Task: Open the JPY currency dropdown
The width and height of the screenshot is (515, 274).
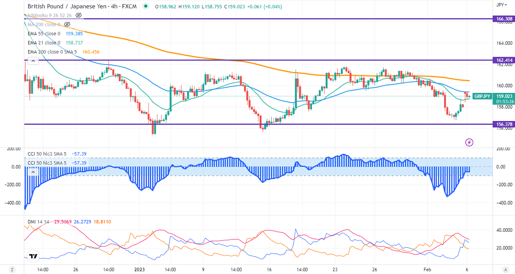Action: click(x=501, y=5)
